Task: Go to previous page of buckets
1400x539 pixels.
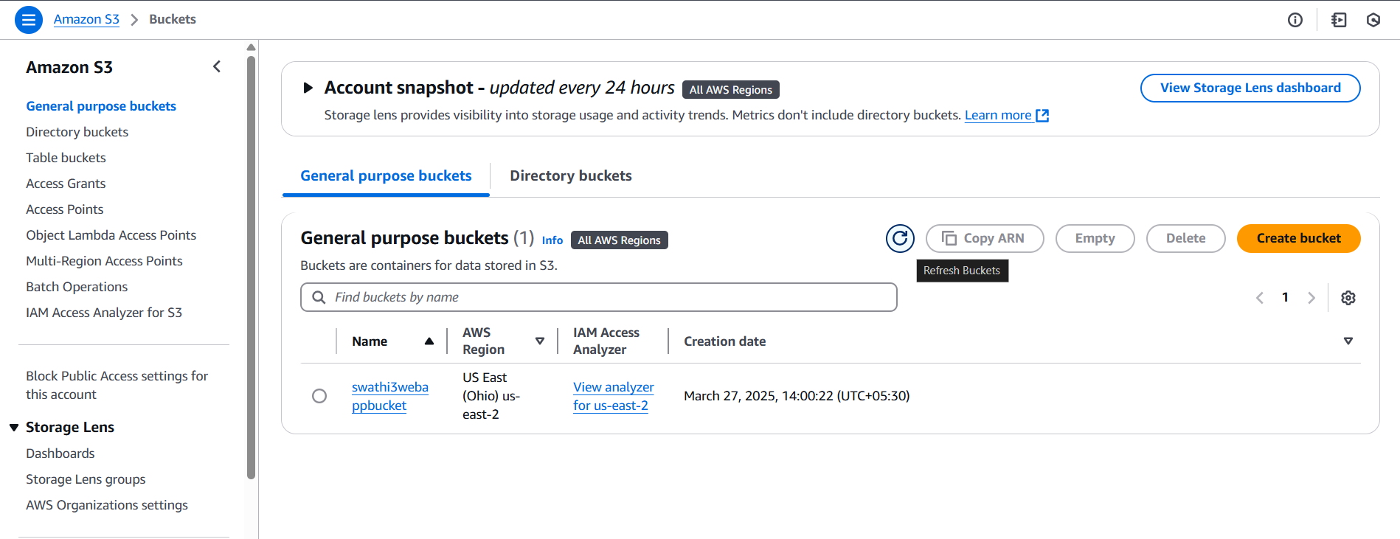Action: (1260, 298)
